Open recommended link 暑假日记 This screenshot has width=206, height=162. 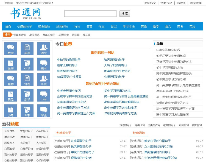tap(34, 35)
